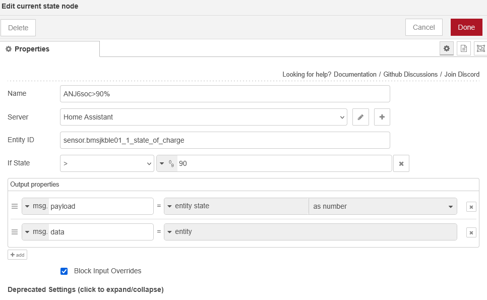Open node appearance icon tab
The image size is (487, 300).
tap(480, 48)
